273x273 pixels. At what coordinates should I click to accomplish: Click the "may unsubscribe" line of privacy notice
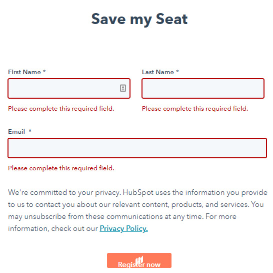coord(122,217)
